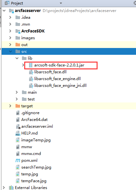Select searchTemp.jpg file
136x190 pixels.
tap(36, 167)
